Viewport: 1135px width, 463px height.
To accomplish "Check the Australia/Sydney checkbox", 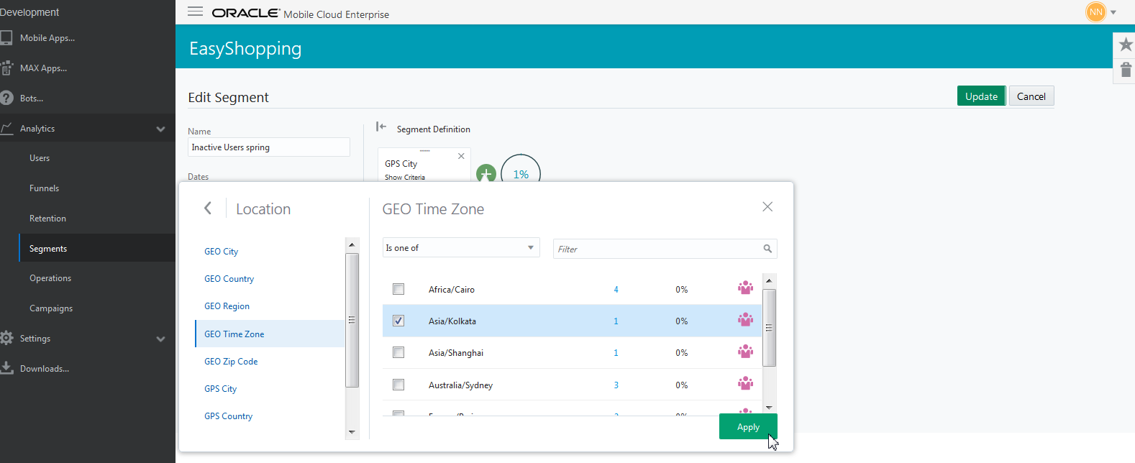I will pyautogui.click(x=398, y=385).
